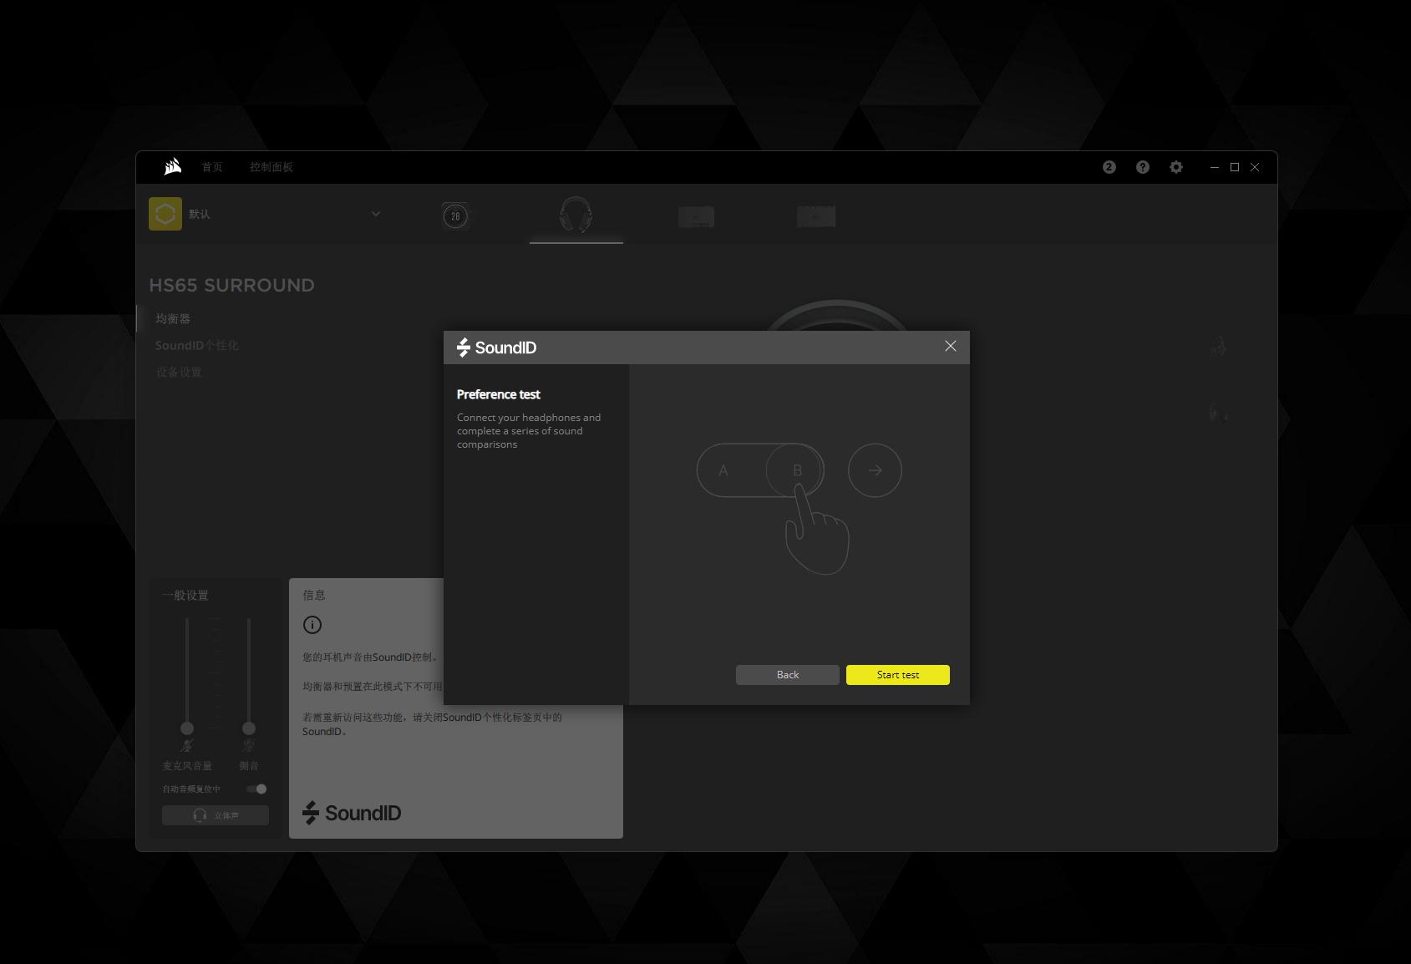
Task: Adjust the 麦克风音量 microphone volume slider
Action: tap(187, 728)
